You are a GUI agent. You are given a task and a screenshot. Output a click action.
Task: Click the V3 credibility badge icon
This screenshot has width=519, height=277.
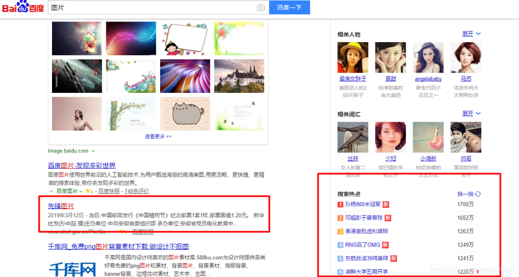[89, 191]
